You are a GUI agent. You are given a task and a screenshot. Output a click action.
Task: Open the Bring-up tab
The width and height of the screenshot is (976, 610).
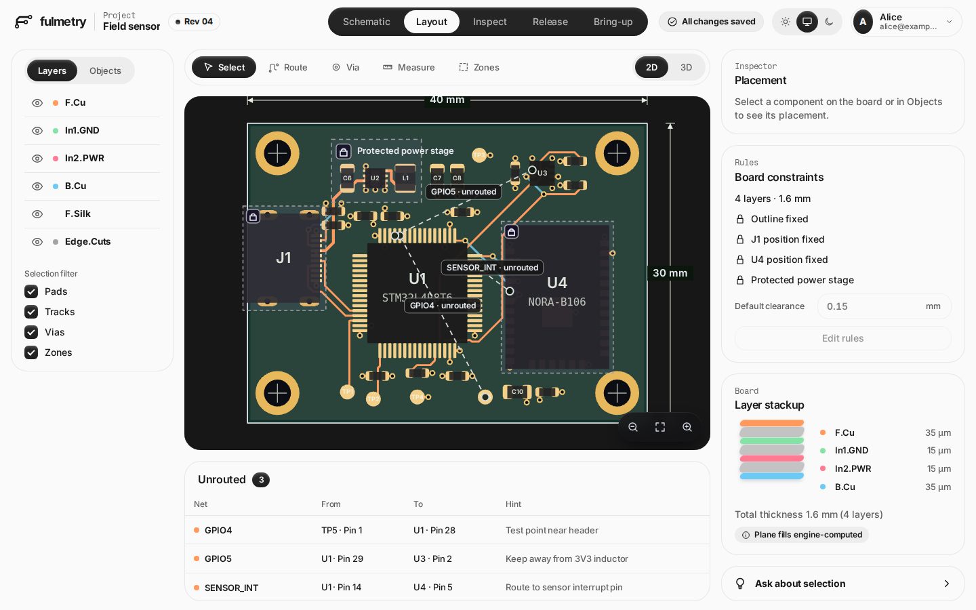[x=613, y=22]
